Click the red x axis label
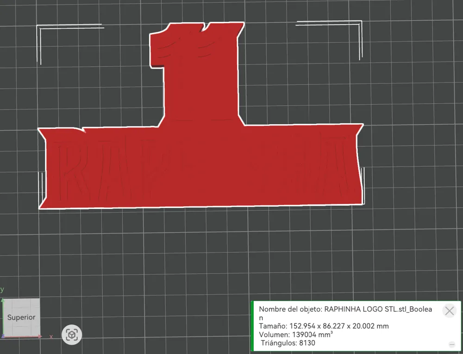Viewport: 463px width, 354px height. pos(51,336)
